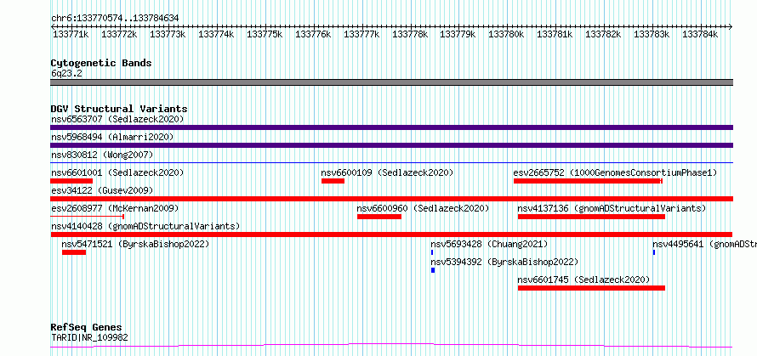Open the nsv6563707 (Sedlazeck2020) label
This screenshot has height=356, width=757.
click(117, 119)
